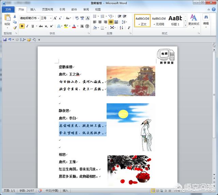Screen dimensions: 218x195
Task: Click the red font color button
Action: (74, 26)
